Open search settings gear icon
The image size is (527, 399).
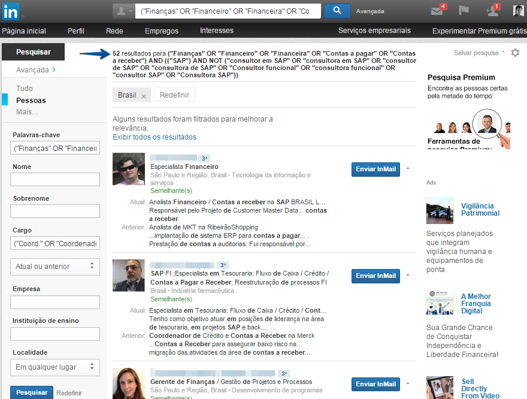click(x=515, y=53)
